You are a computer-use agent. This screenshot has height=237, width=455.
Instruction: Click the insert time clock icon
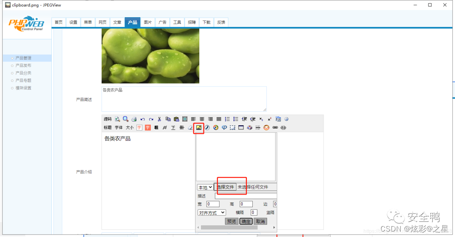286,119
